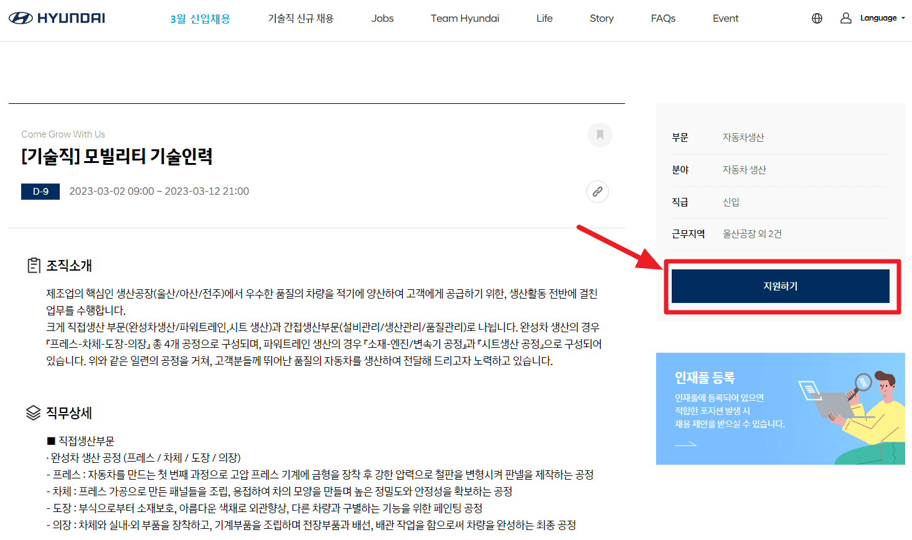The height and width of the screenshot is (540, 912).
Task: Click the 직무상세 layers icon
Action: click(x=34, y=413)
